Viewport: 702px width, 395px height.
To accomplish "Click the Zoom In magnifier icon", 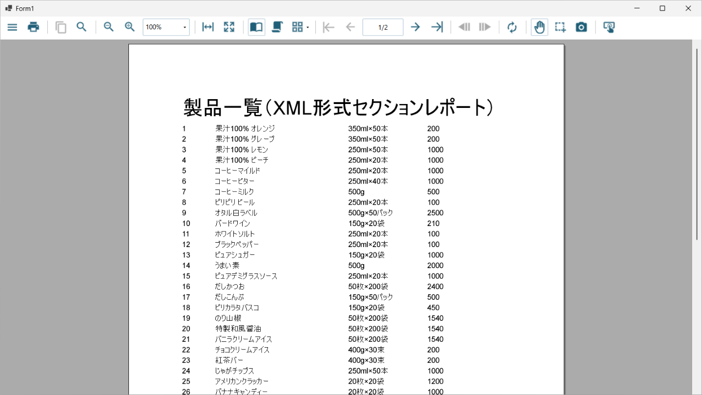I will click(x=129, y=27).
